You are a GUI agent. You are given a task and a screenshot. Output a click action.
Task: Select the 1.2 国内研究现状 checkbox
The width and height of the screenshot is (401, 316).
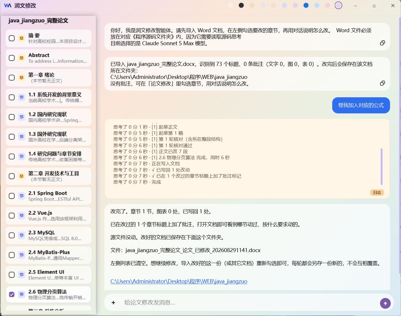12,117
